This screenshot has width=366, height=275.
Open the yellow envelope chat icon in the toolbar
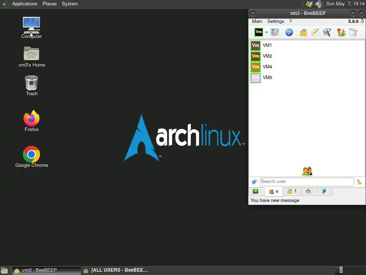[x=303, y=32]
